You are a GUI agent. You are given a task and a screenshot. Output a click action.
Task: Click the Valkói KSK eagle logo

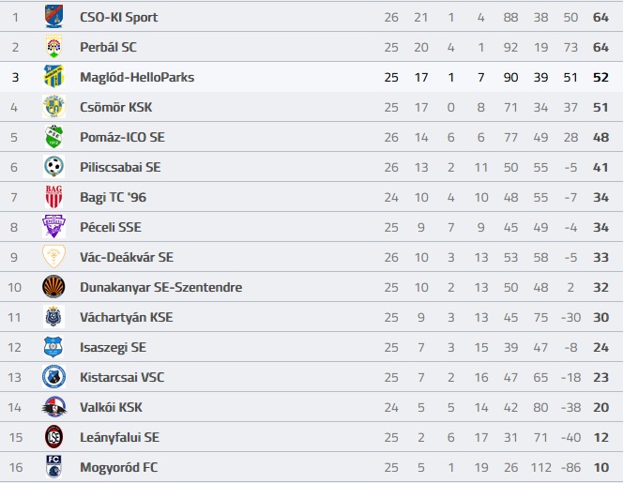(53, 407)
